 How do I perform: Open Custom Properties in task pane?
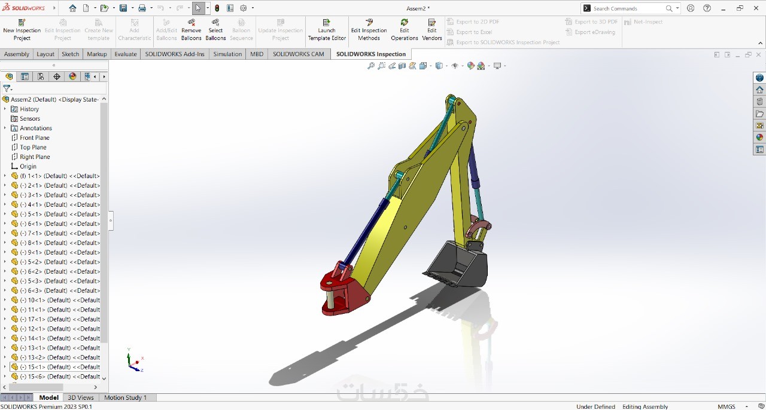pyautogui.click(x=759, y=149)
